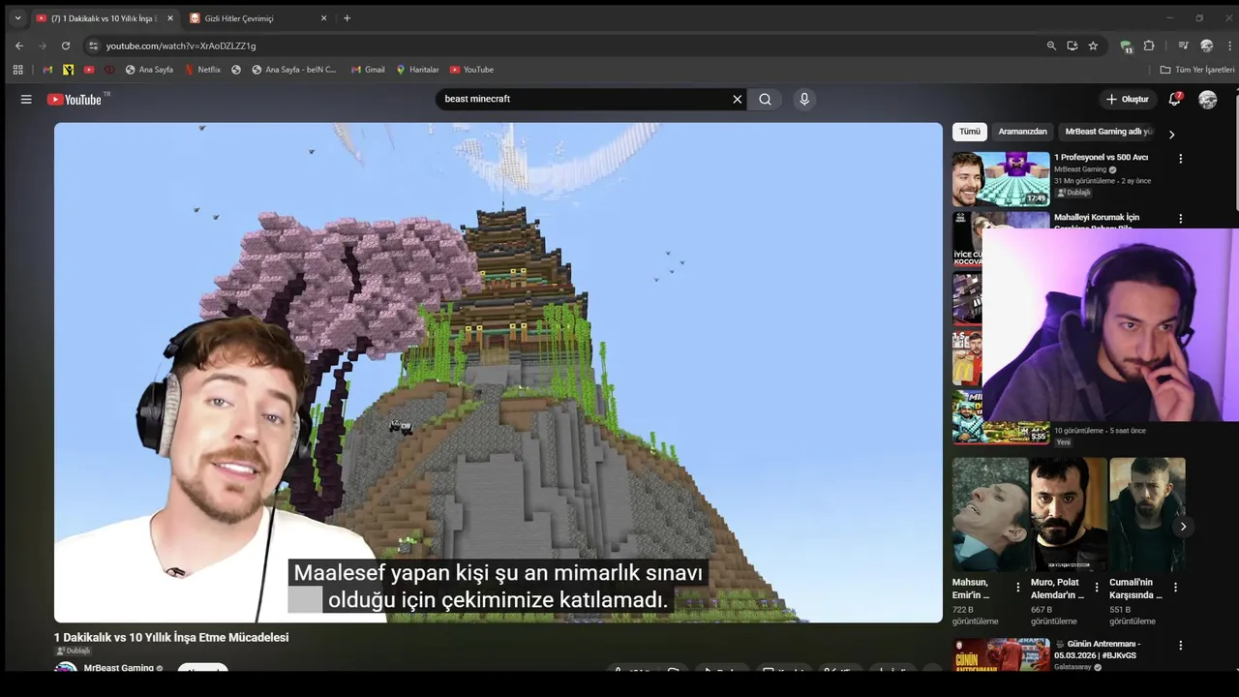Open the Chrome three-dot menu
The image size is (1239, 697).
[1229, 45]
